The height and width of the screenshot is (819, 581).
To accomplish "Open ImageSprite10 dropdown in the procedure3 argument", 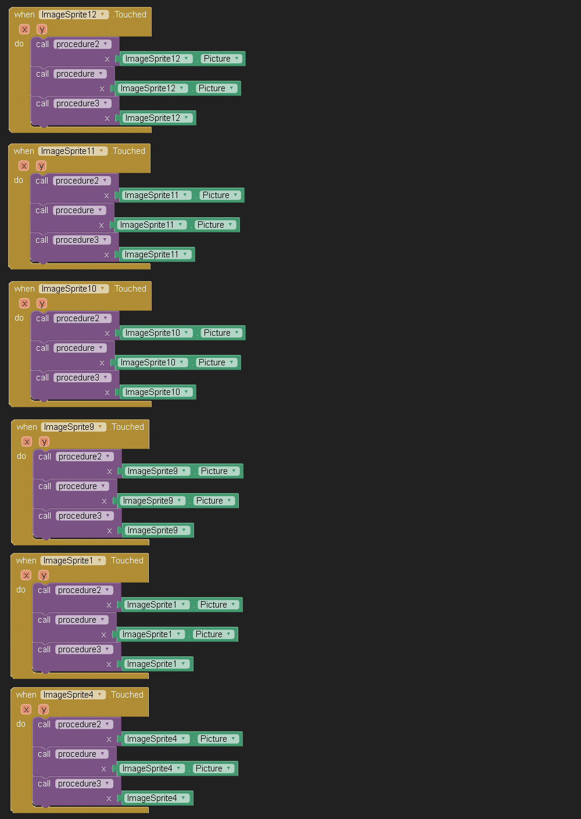I will [187, 392].
